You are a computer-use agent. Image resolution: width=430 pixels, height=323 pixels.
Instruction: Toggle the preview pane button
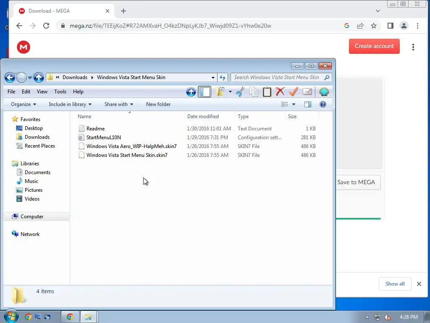pyautogui.click(x=308, y=104)
